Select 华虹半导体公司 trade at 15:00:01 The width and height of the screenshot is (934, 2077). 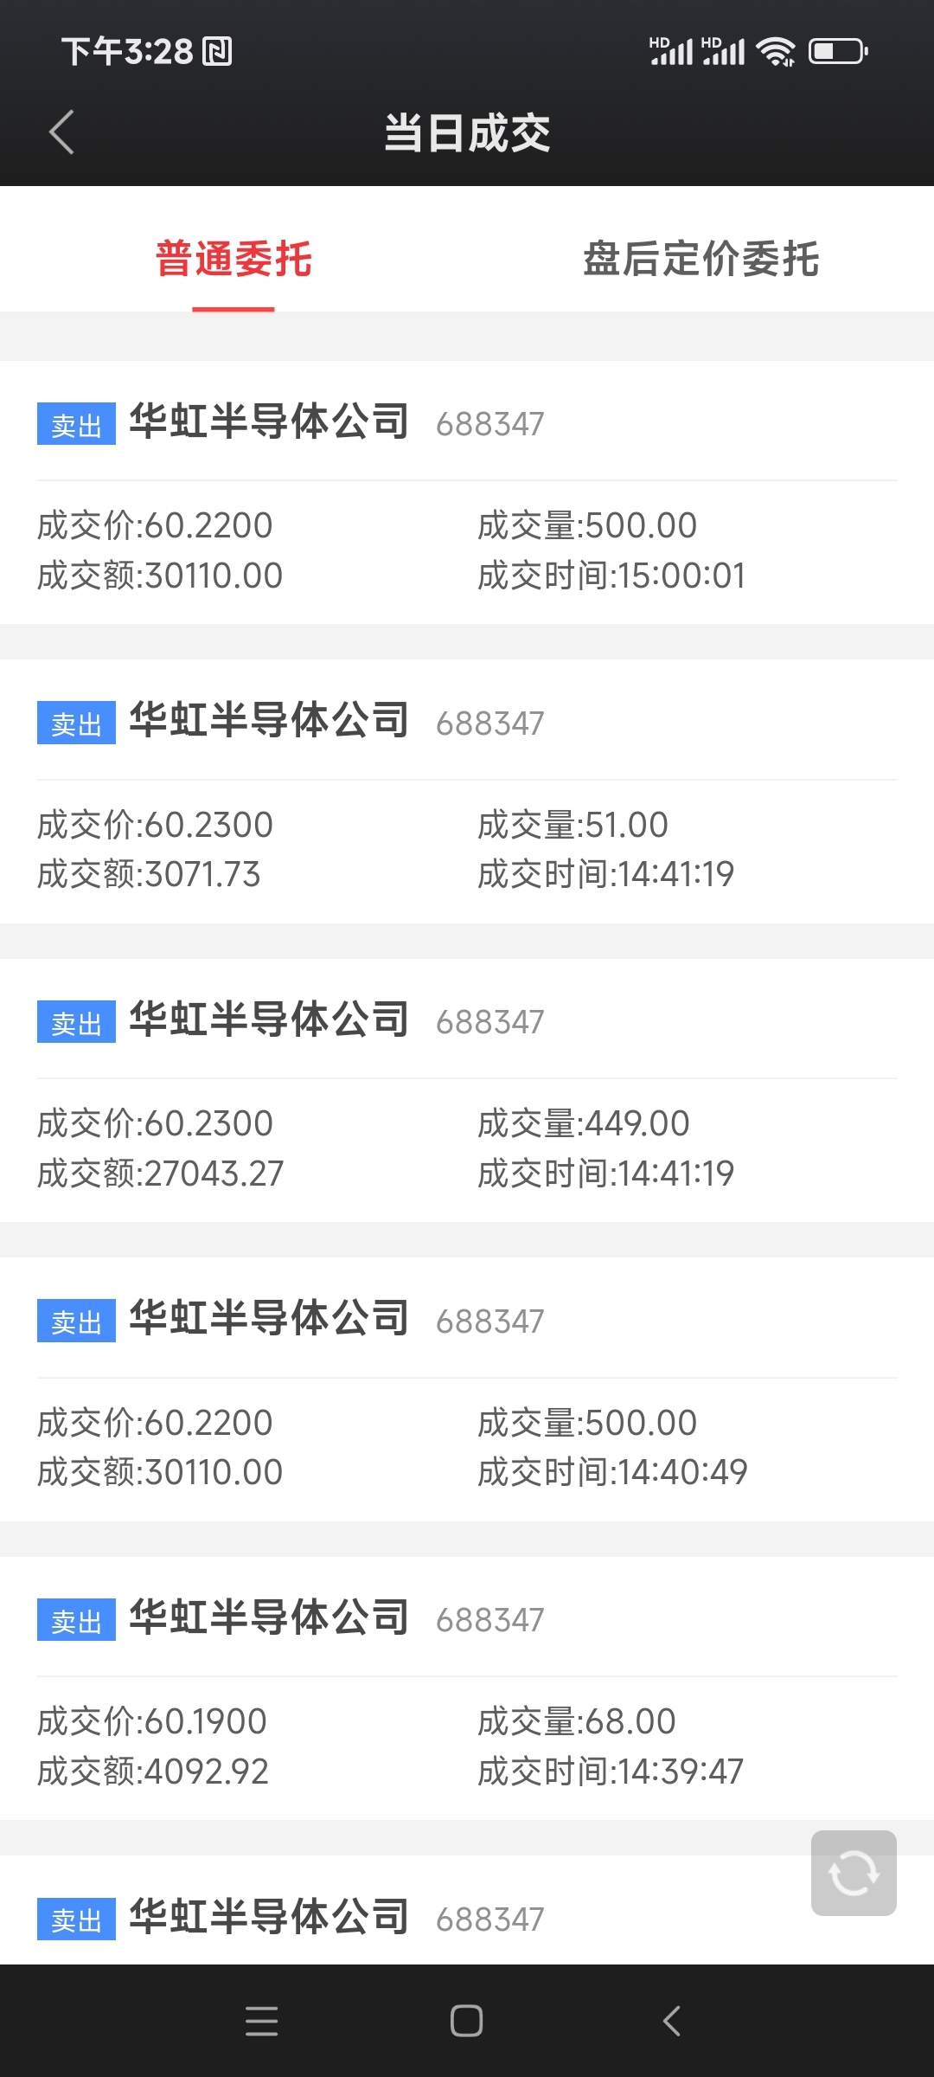[x=467, y=492]
